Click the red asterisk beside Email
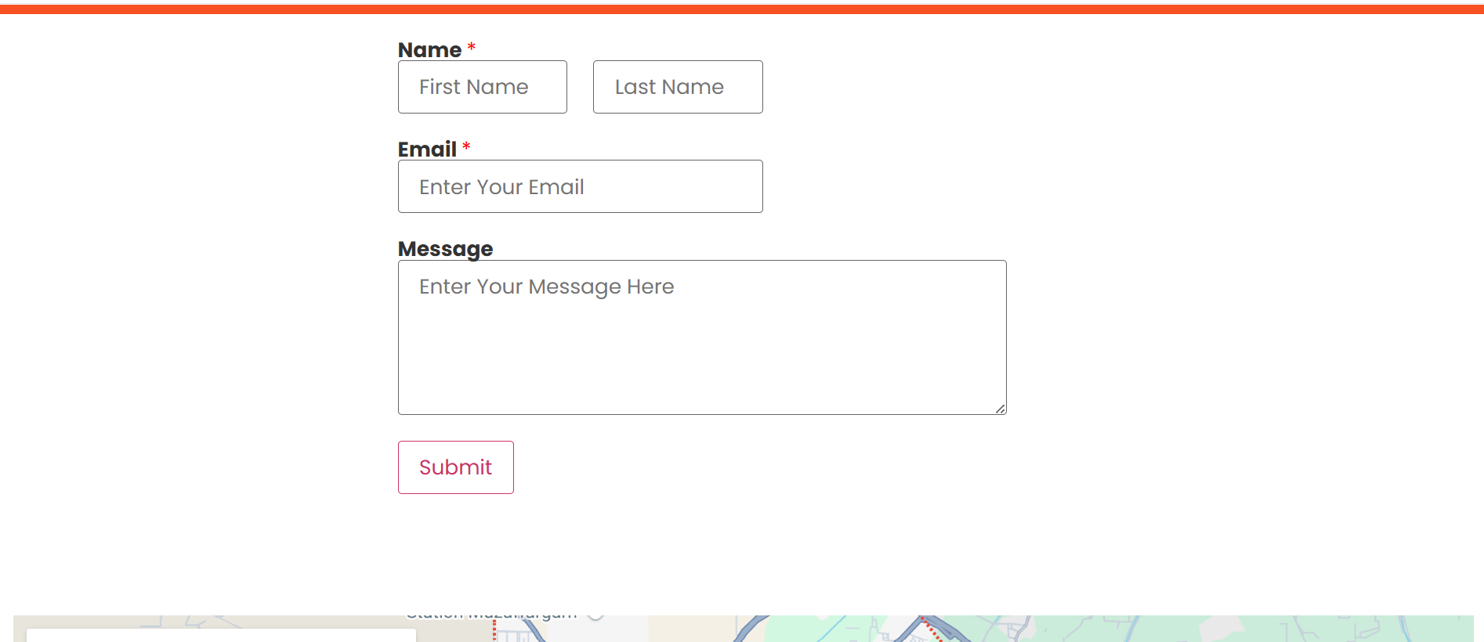Screen dimensions: 1484x642 tap(466, 146)
